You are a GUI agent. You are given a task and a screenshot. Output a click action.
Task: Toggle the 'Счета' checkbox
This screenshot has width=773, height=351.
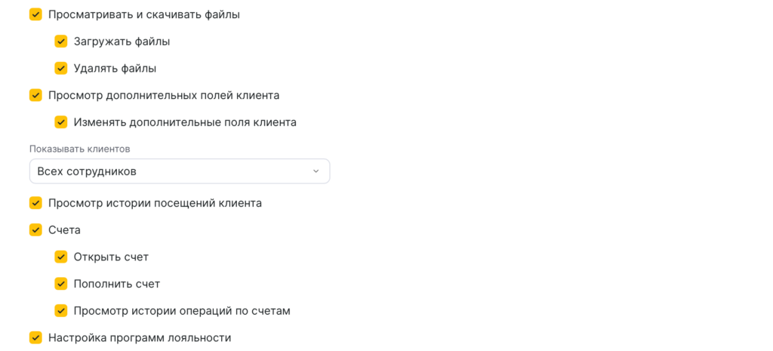[x=35, y=229]
